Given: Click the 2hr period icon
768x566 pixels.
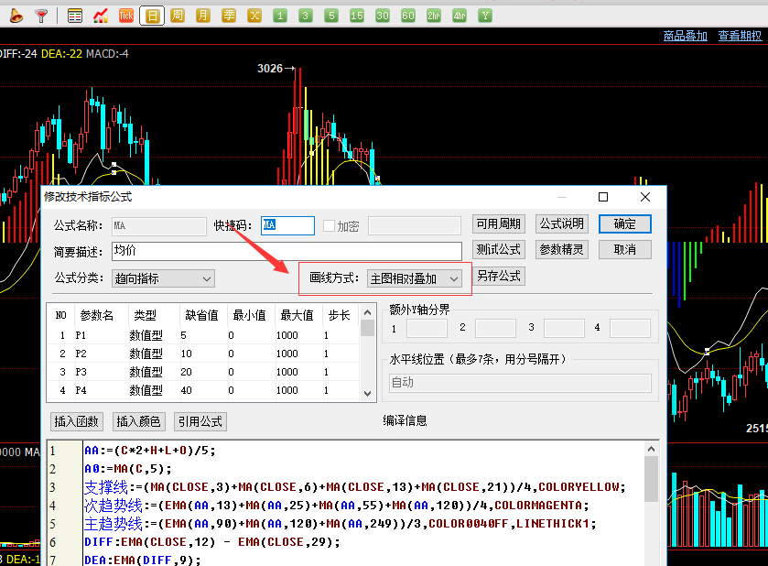Looking at the screenshot, I should pyautogui.click(x=434, y=15).
